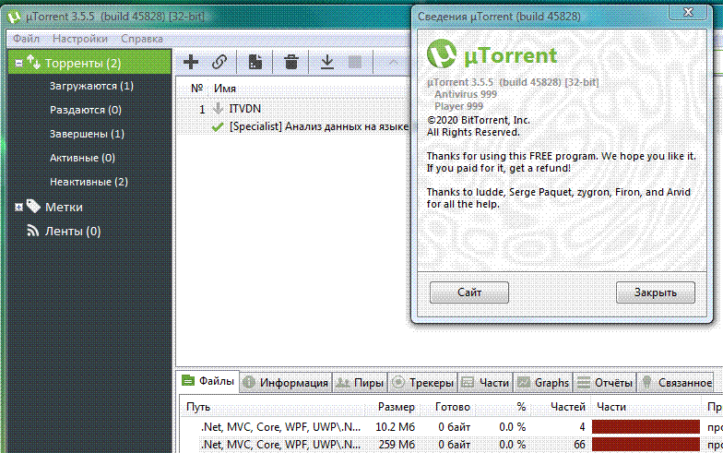Select the file row sized 10.2 Мб
The height and width of the screenshot is (453, 723).
pos(450,427)
